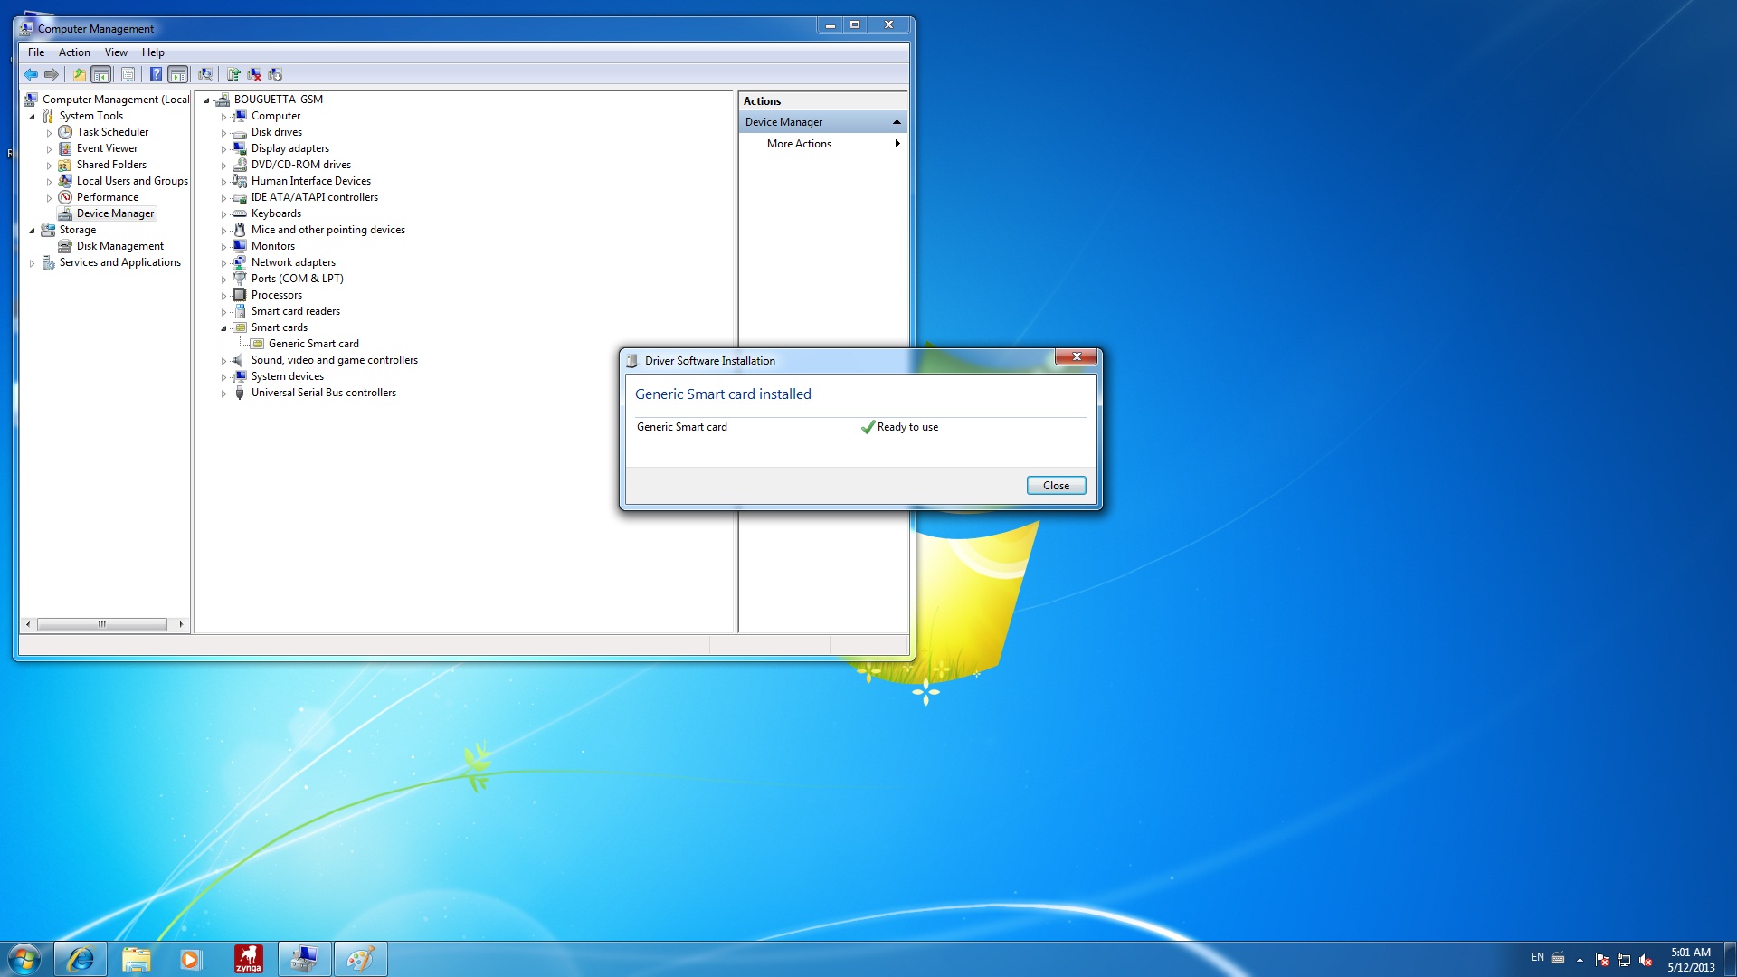This screenshot has width=1737, height=977.
Task: Click the X on Driver Software Installation dialog
Action: [x=1077, y=357]
